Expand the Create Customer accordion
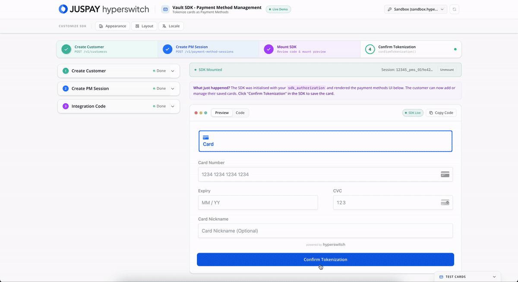This screenshot has width=518, height=282. (119, 71)
